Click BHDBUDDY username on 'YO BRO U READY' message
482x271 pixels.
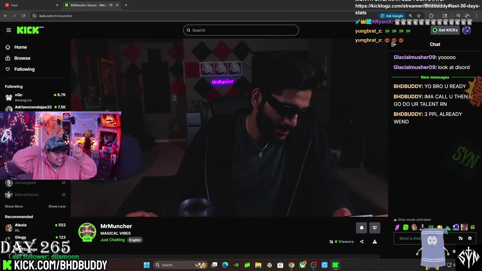point(408,86)
